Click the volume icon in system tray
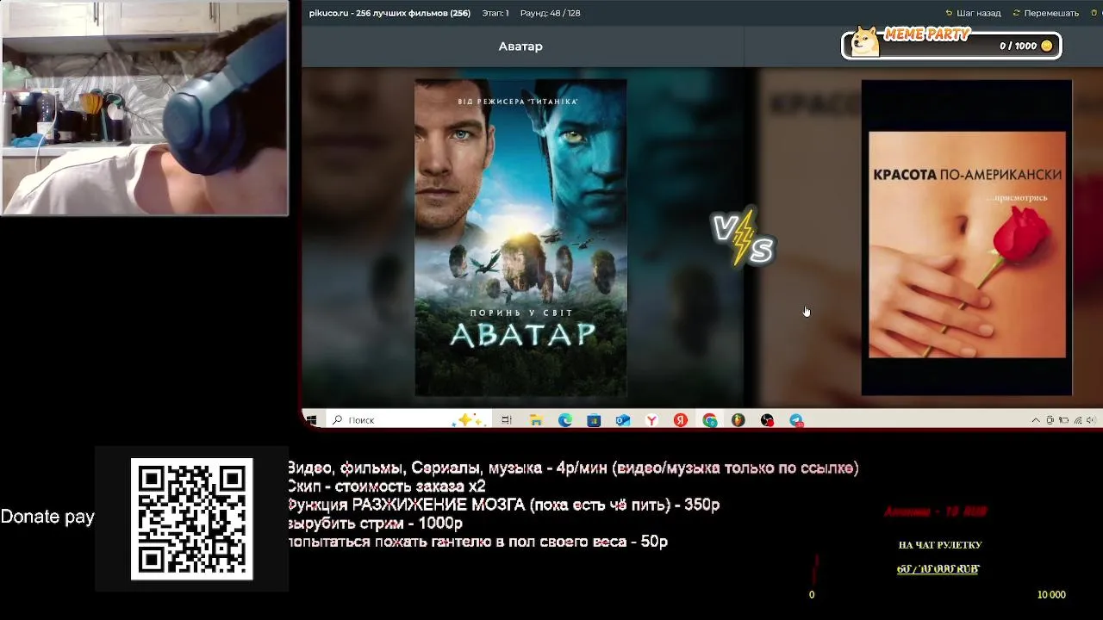 click(1091, 420)
